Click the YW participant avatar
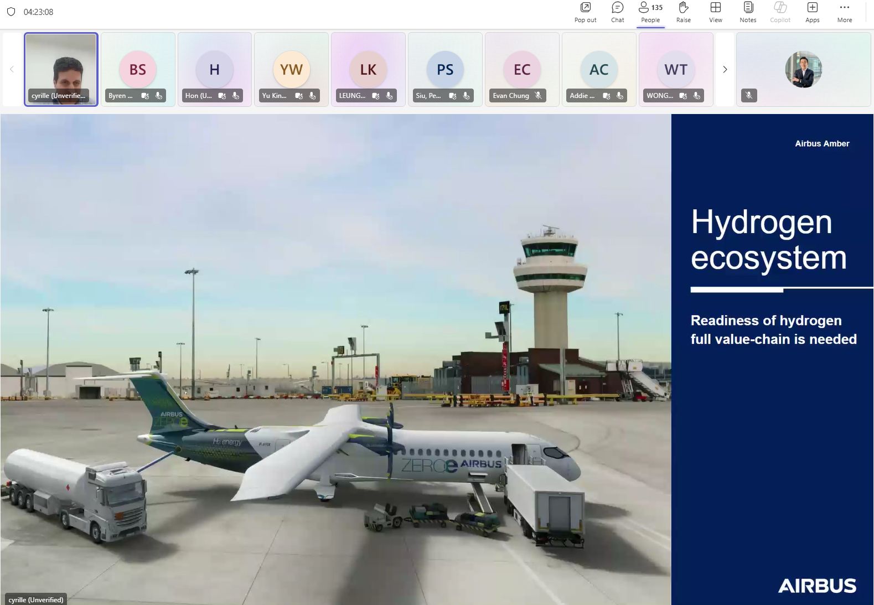 pyautogui.click(x=291, y=69)
